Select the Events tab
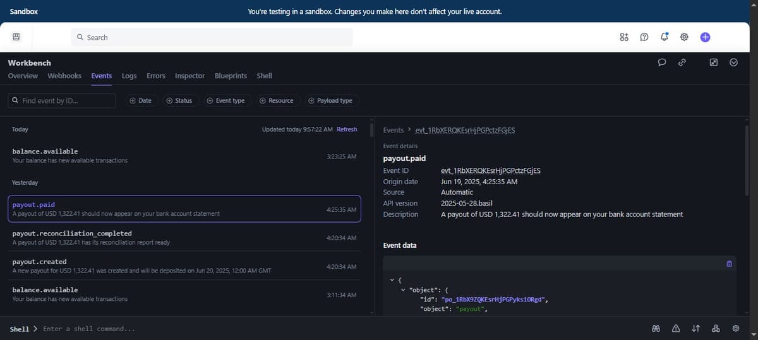The height and width of the screenshot is (340, 758). pyautogui.click(x=102, y=76)
